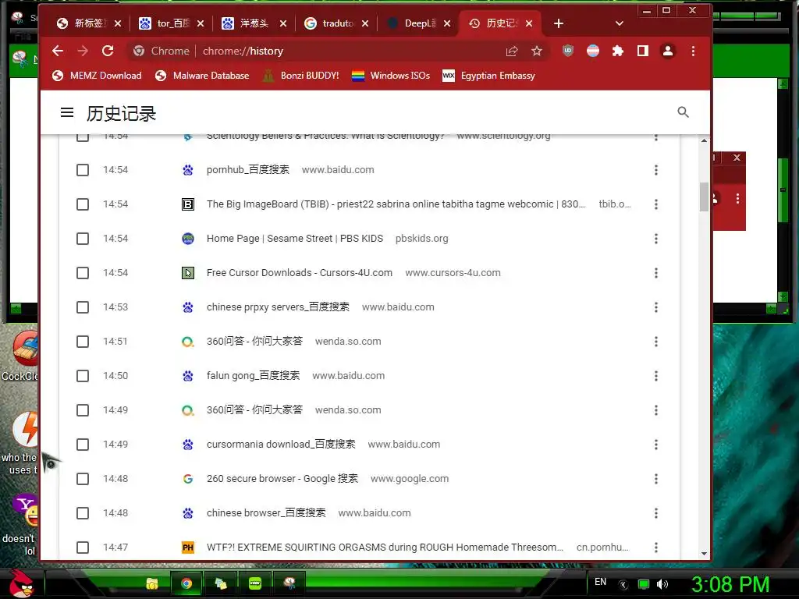Open Chrome's three-dot main menu
This screenshot has height=599, width=799.
click(693, 51)
